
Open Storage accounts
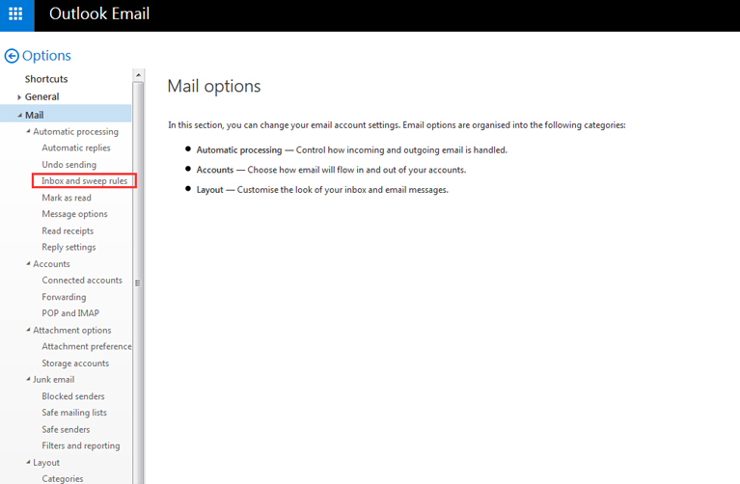pos(75,363)
